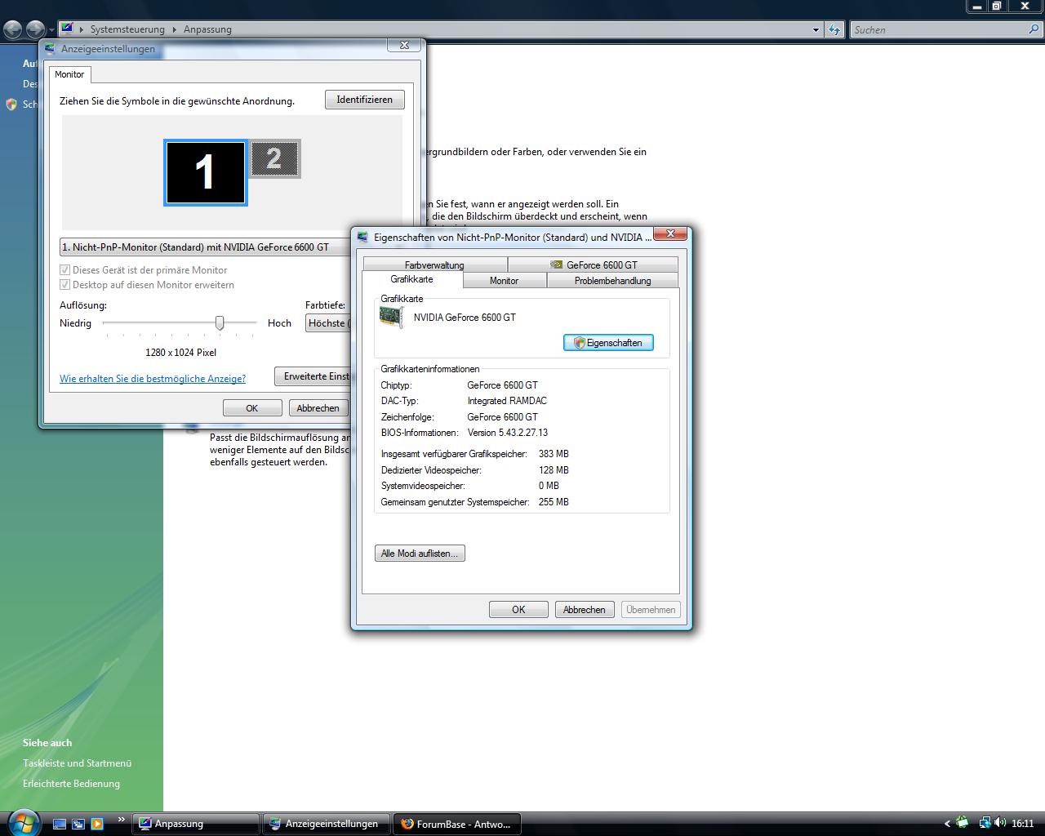This screenshot has width=1045, height=836.
Task: Switch to Anzeigeeinstellungen taskbar window
Action: coord(327,824)
